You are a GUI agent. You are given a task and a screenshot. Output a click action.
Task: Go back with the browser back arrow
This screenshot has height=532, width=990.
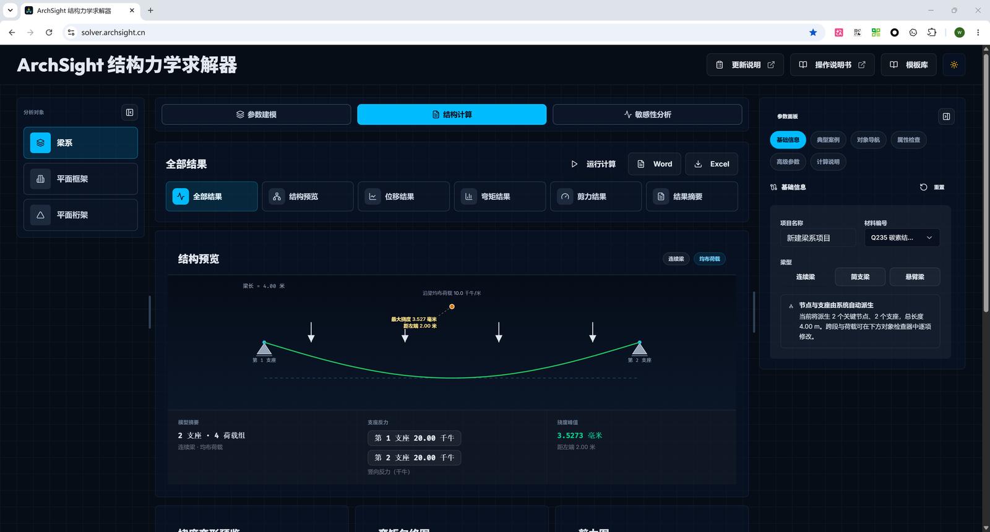pos(12,33)
